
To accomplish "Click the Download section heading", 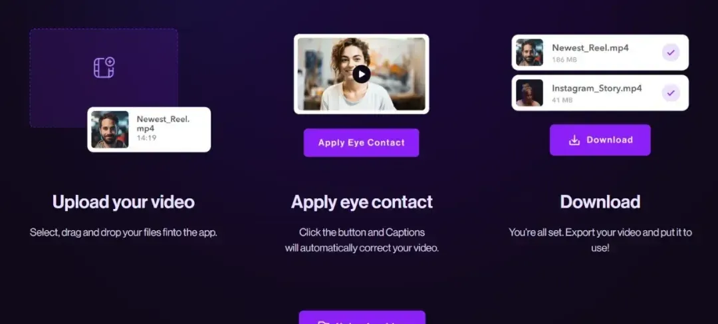I will (x=600, y=202).
